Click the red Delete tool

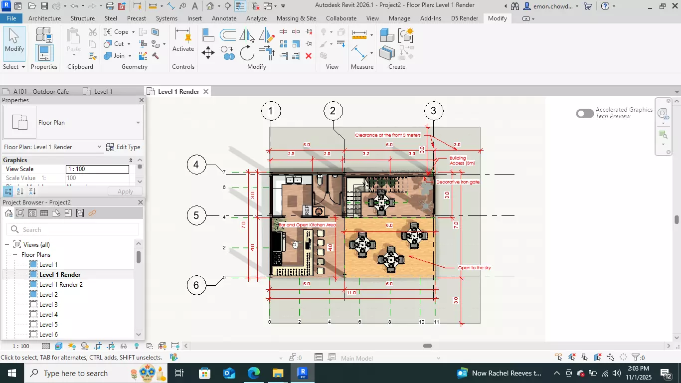click(x=309, y=56)
